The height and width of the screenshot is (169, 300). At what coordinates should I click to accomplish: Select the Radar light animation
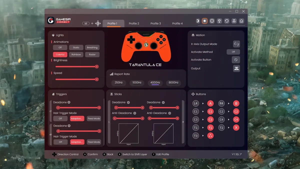pos(92,55)
